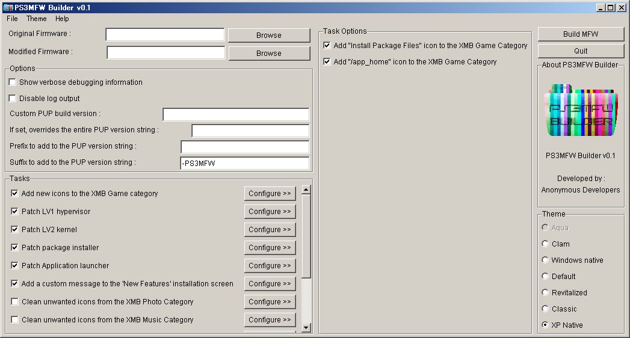The height and width of the screenshot is (338, 630).
Task: Click the Build MFW button
Action: coord(581,34)
